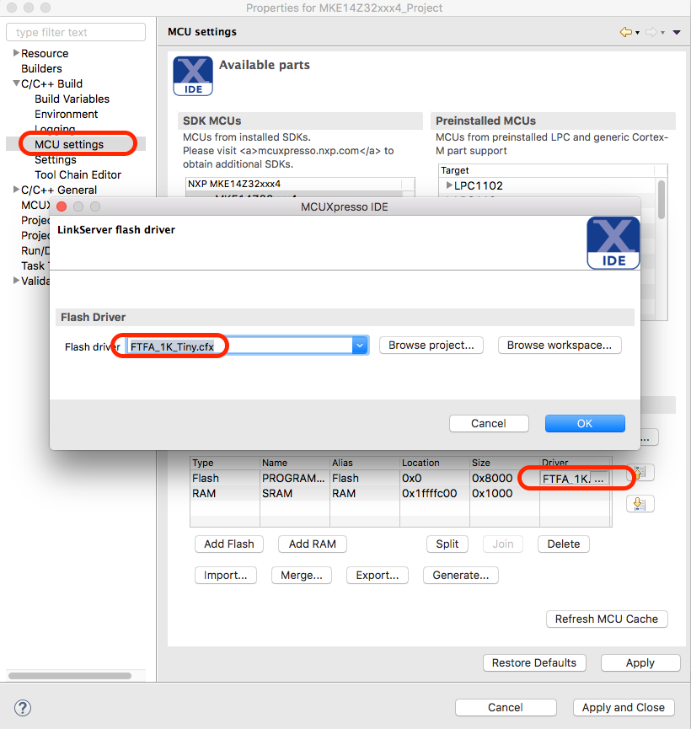Screen dimensions: 691x729
Task: Click the ellipsis button in Flash driver cell
Action: 599,479
